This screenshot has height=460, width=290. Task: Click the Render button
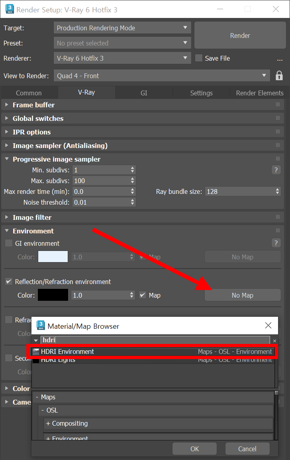coord(240,35)
